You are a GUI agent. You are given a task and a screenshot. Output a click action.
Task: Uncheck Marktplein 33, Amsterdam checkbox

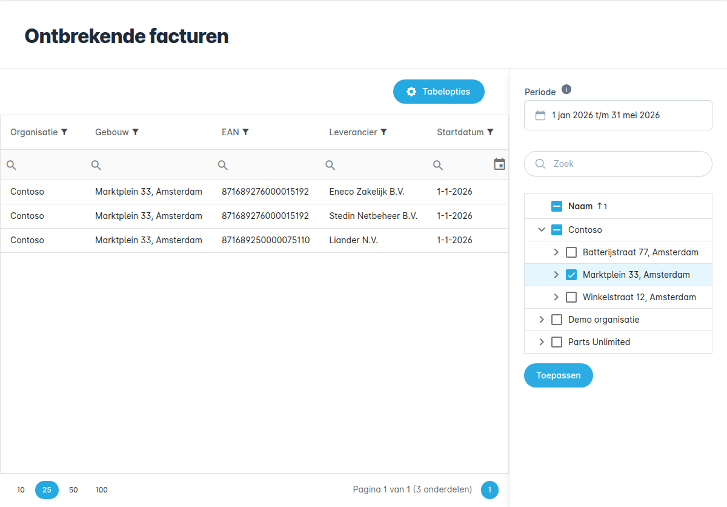(571, 275)
